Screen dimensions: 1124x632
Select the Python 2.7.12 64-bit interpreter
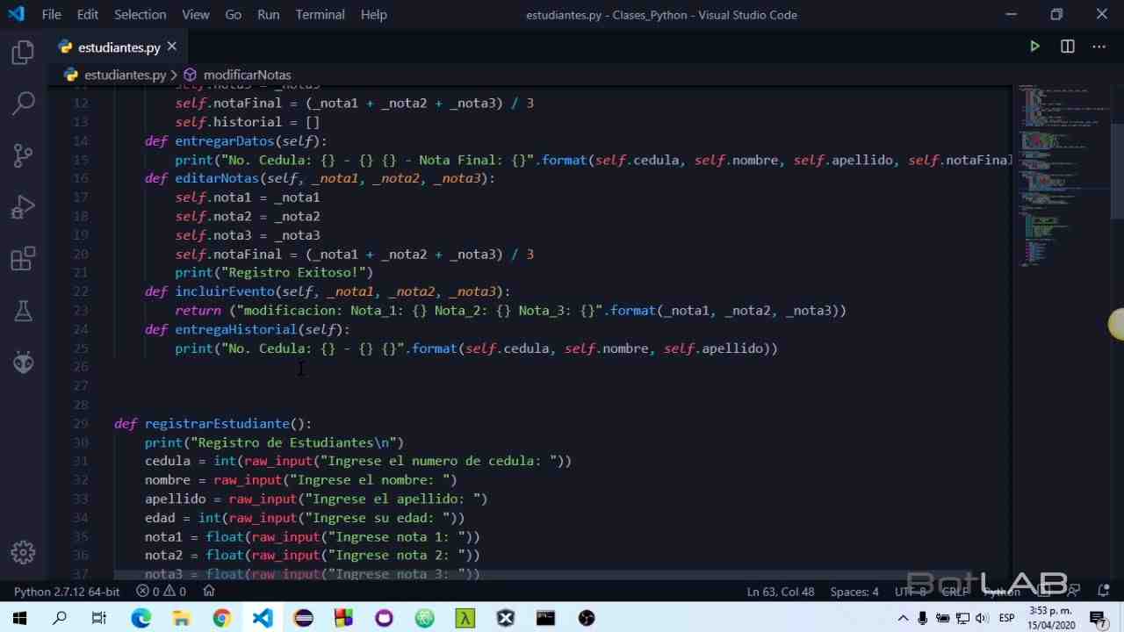(x=67, y=592)
